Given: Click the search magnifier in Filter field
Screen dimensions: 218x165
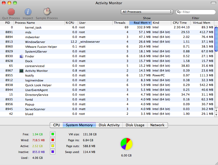Looking at the screenshot, I should click(179, 12).
